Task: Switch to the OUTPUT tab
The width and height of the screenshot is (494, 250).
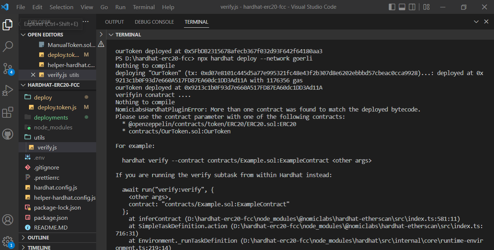Action: 114,22
